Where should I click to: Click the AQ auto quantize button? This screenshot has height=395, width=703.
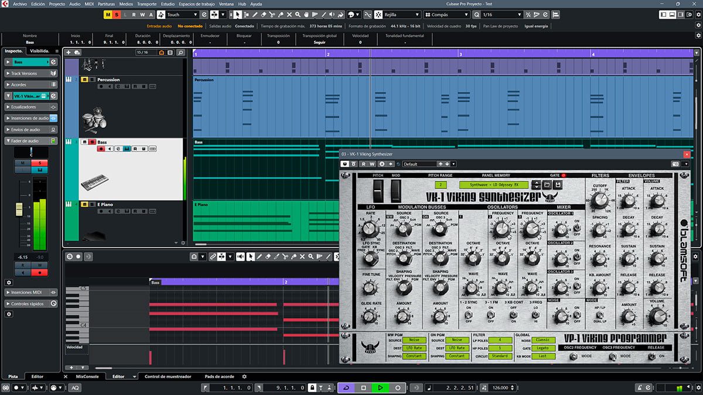click(76, 387)
